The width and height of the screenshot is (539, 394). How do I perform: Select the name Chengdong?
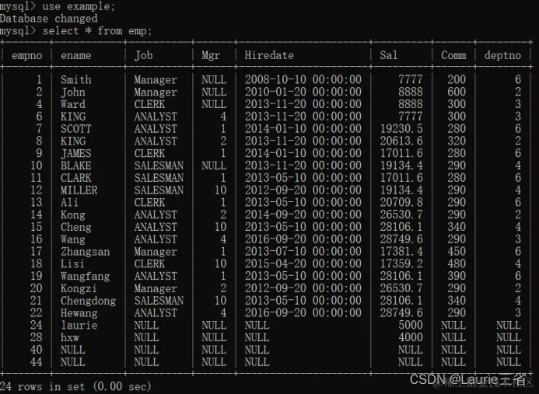[x=89, y=301]
